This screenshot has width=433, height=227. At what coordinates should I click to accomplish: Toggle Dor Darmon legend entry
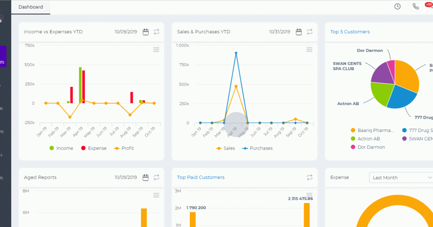pyautogui.click(x=368, y=147)
